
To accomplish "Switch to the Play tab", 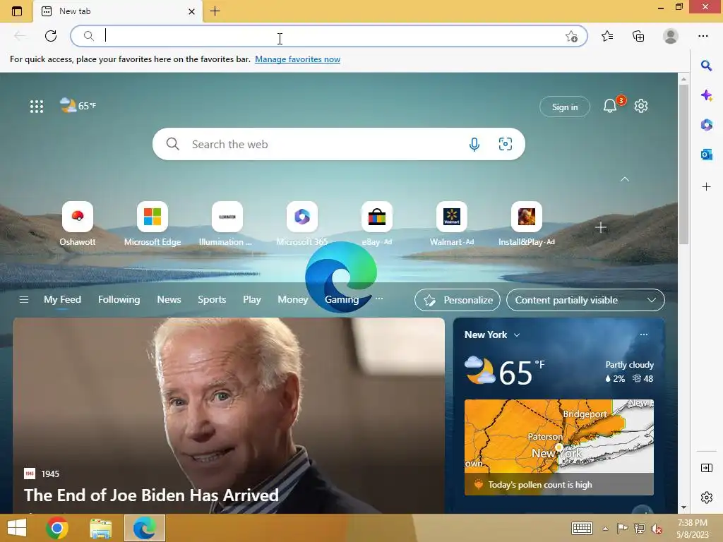I will pos(252,299).
